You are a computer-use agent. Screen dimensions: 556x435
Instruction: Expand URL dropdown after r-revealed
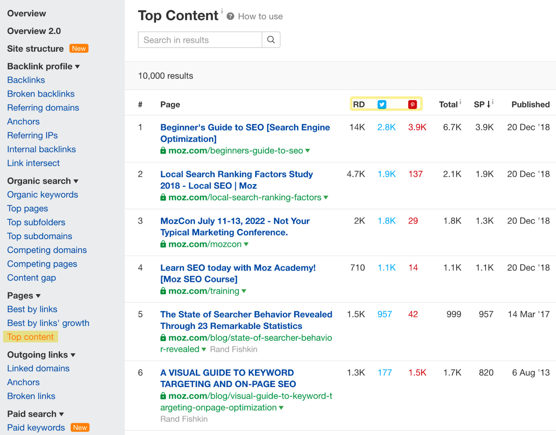point(204,349)
